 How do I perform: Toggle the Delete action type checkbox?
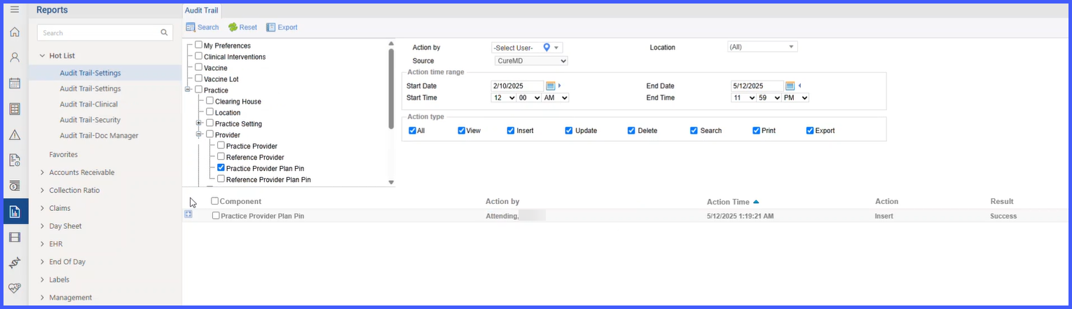(x=631, y=130)
